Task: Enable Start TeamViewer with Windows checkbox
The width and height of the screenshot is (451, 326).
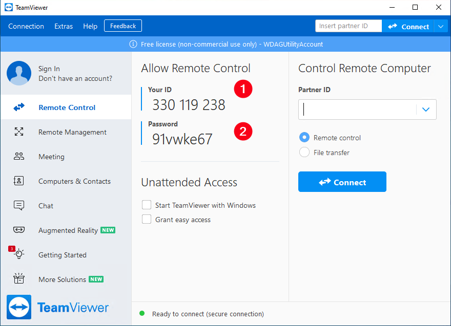Action: point(147,205)
